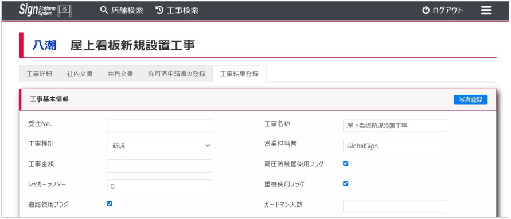511x219 pixels.
Task: Click the 道路使用フラグ label
Action: pyautogui.click(x=48, y=205)
